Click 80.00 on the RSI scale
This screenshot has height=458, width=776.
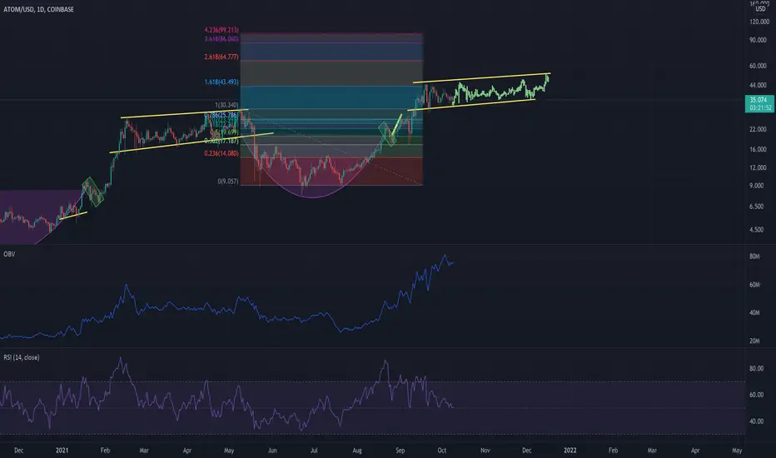pyautogui.click(x=756, y=369)
